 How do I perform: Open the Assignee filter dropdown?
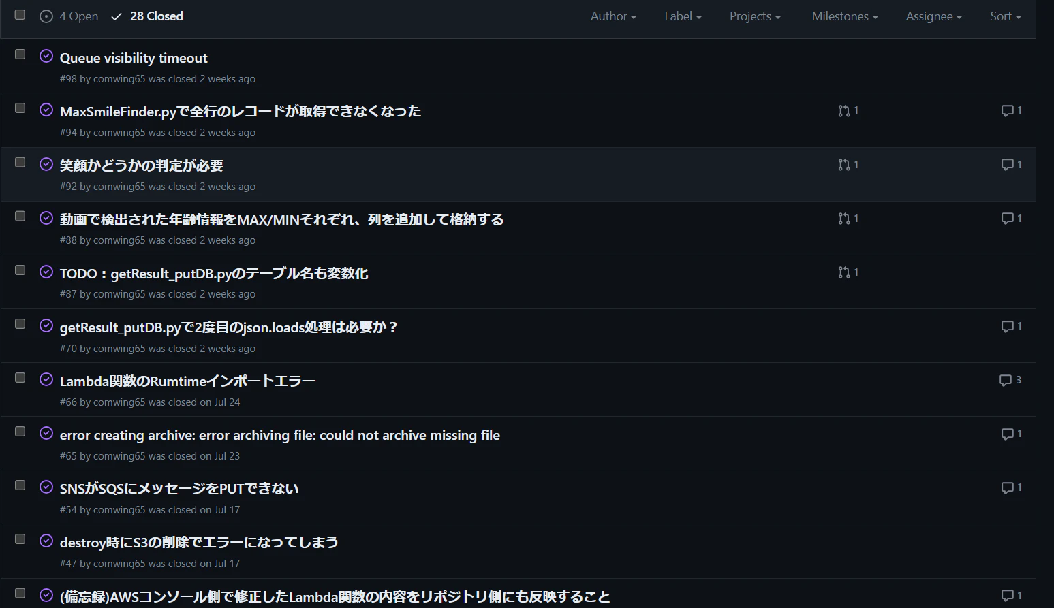pos(934,16)
